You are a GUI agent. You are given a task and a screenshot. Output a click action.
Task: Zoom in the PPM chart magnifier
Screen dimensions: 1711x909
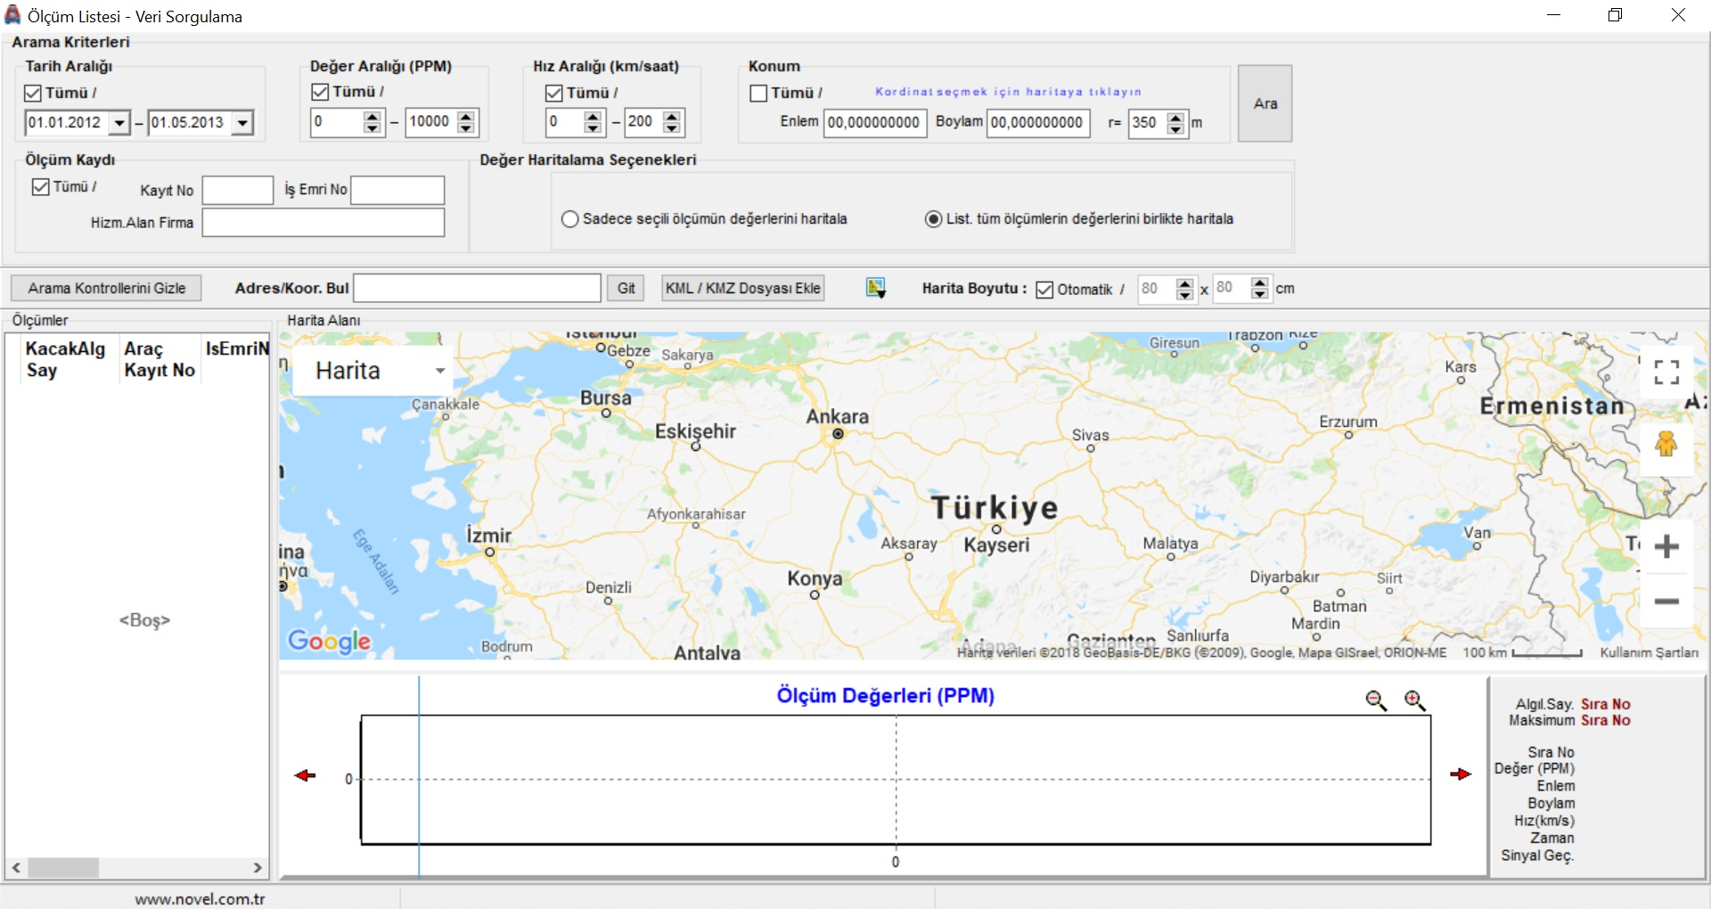[1415, 700]
